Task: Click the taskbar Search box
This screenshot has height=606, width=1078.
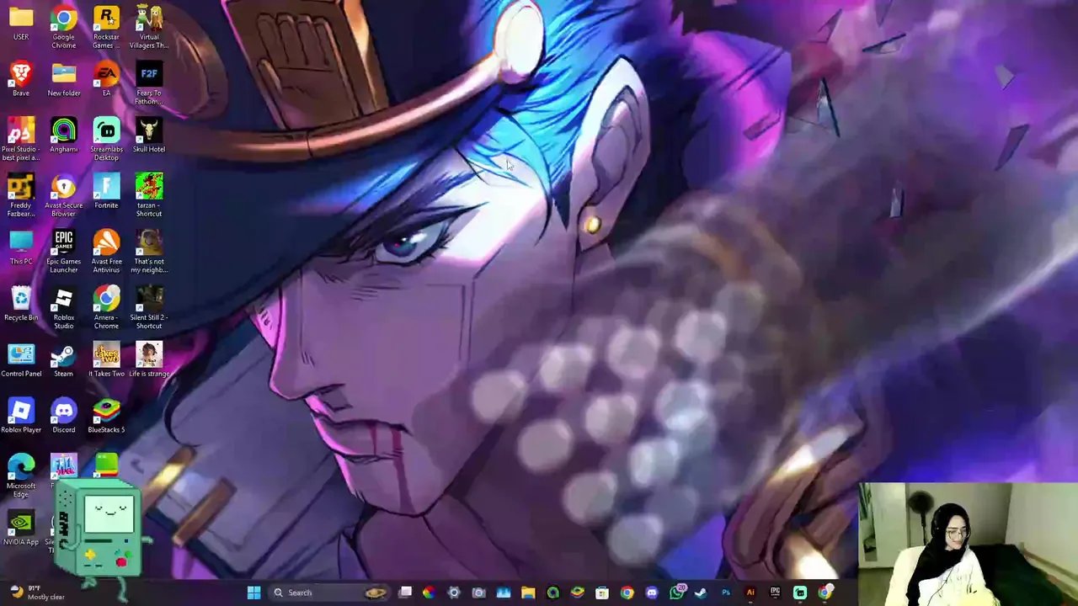Action: coord(330,593)
